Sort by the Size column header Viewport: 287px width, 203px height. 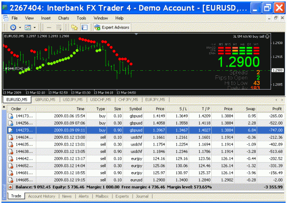[115, 109]
